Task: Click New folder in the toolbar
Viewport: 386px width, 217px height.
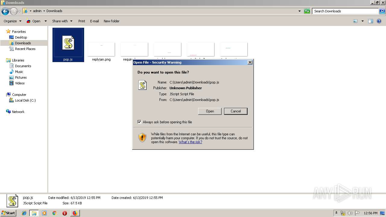Action: (x=112, y=21)
